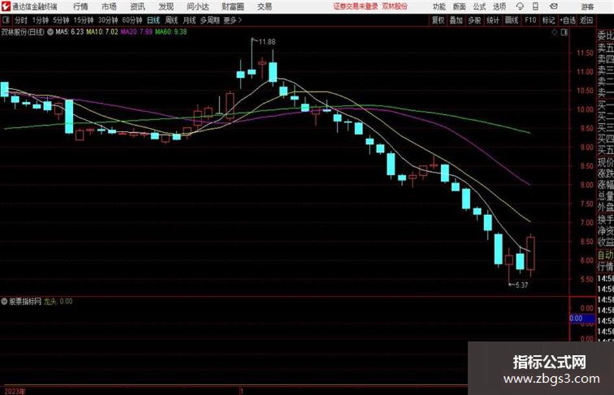Click the 通达信 app logo icon
614x395 pixels.
[6, 6]
